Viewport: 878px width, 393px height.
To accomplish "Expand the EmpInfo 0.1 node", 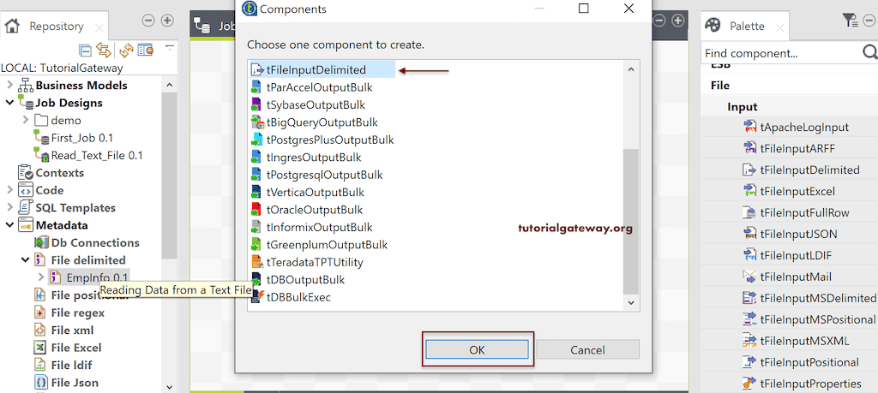I will coord(40,277).
